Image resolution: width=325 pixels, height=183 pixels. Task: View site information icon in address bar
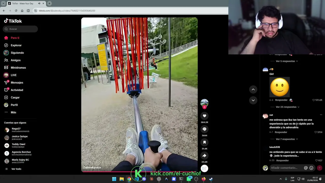(x=36, y=11)
